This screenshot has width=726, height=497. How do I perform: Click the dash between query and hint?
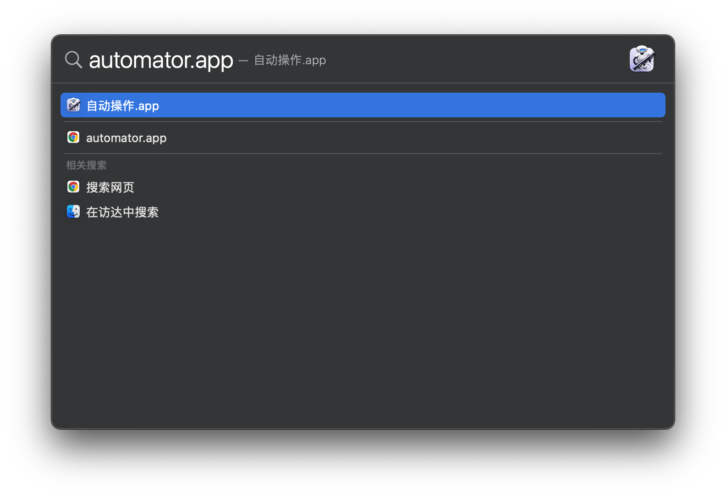point(243,60)
